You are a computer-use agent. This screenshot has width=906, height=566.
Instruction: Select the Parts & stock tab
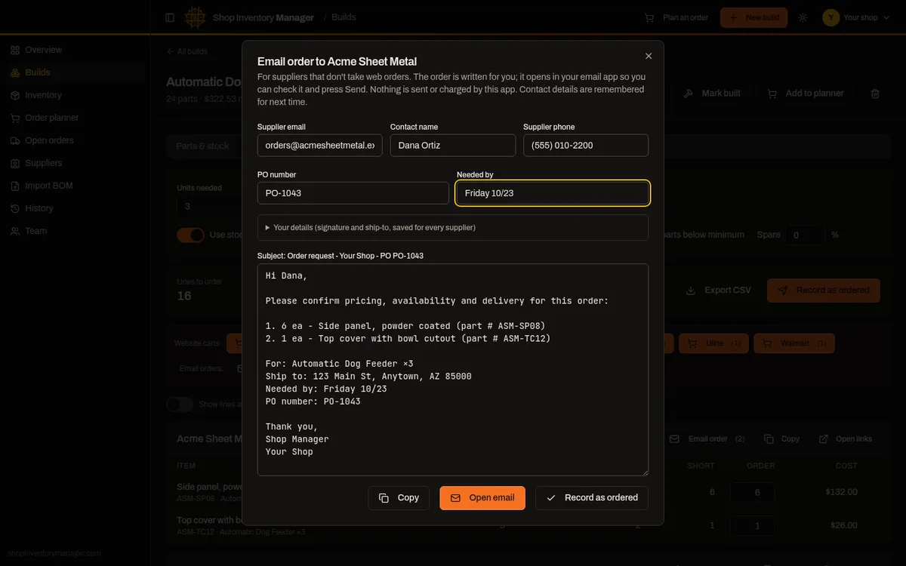click(202, 146)
